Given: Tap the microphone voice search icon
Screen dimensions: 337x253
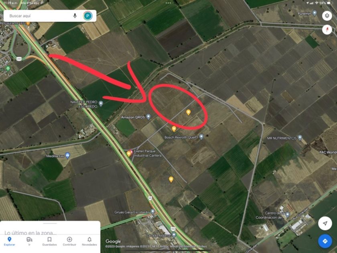Looking at the screenshot, I should [x=75, y=16].
